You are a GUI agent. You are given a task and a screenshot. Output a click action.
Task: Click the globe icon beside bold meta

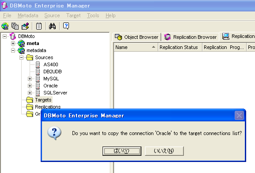(x=21, y=43)
